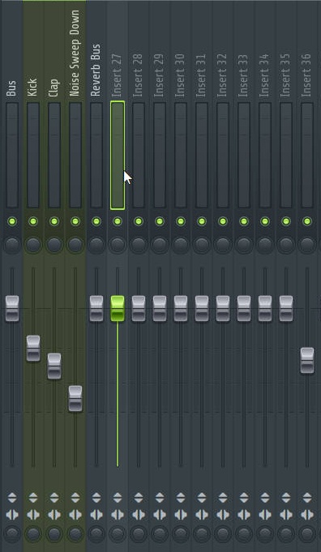The width and height of the screenshot is (321, 552).
Task: Click the lowered Insert 36 volume fader
Action: pyautogui.click(x=307, y=361)
